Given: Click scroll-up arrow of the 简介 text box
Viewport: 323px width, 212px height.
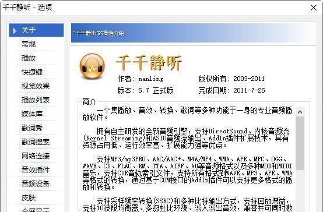Looking at the screenshot, I should [x=300, y=112].
